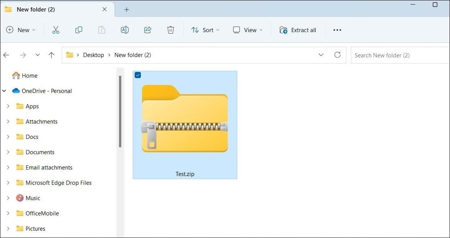Open recent locations dropdown arrow

37,55
